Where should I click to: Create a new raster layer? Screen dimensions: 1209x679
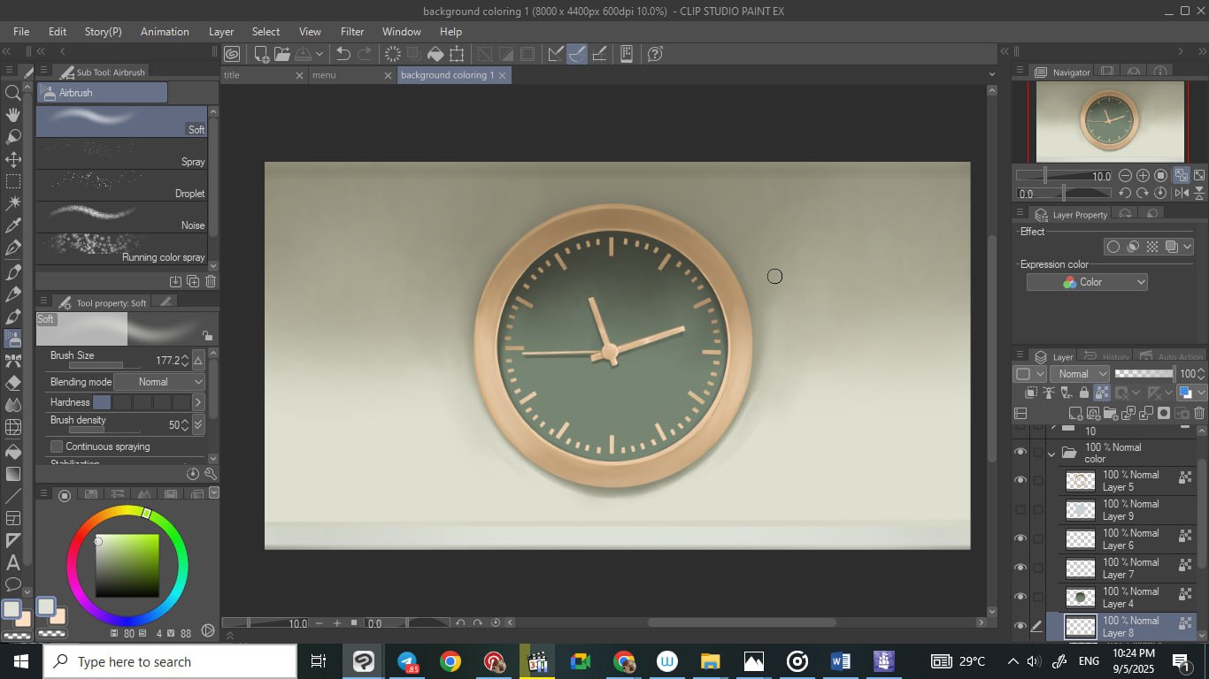point(1075,413)
